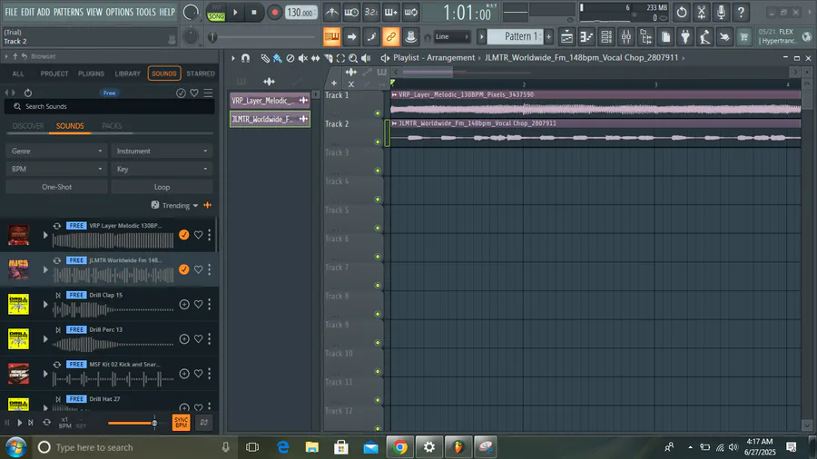Open the snap Line dropdown
The height and width of the screenshot is (459, 817).
(452, 36)
